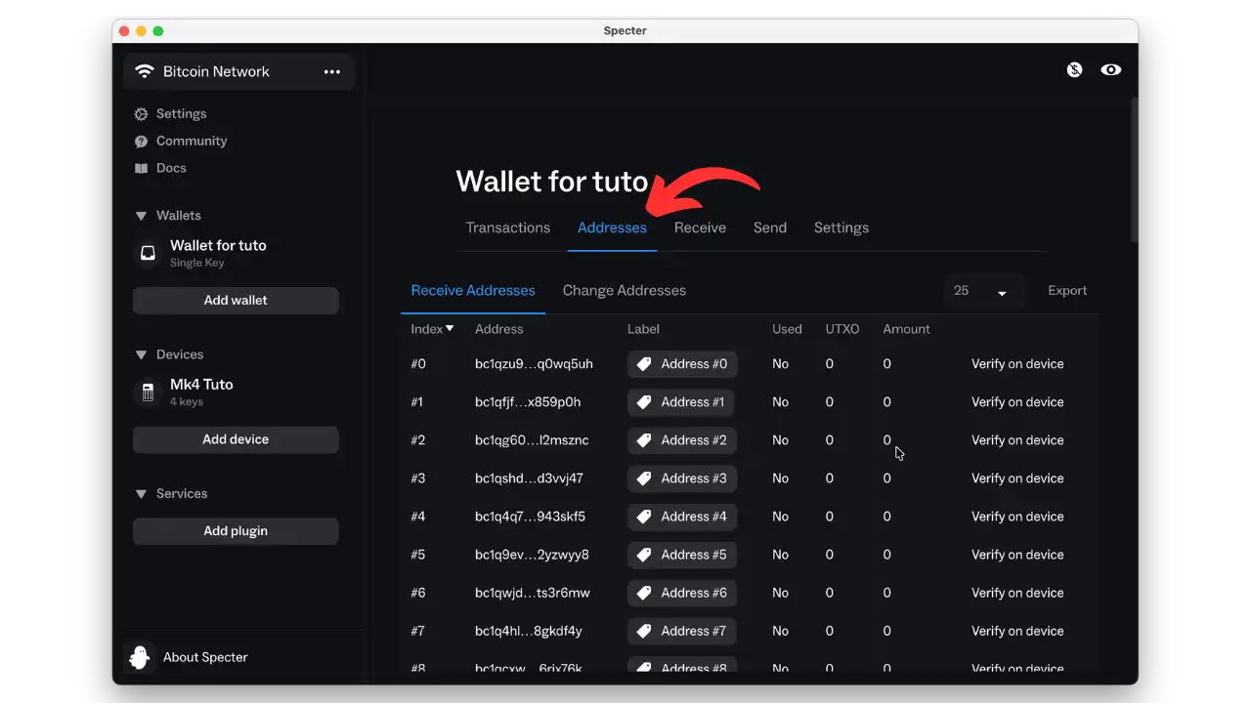The width and height of the screenshot is (1251, 703).
Task: Click the Docs book icon
Action: pos(141,168)
